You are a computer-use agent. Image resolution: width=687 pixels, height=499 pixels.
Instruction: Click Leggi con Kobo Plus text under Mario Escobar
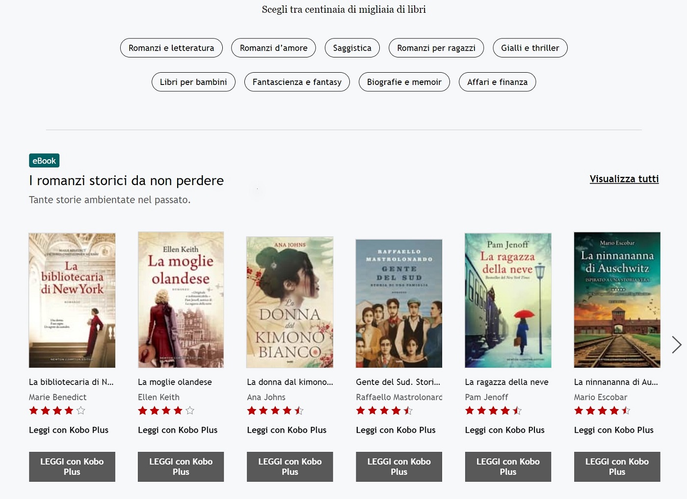614,430
